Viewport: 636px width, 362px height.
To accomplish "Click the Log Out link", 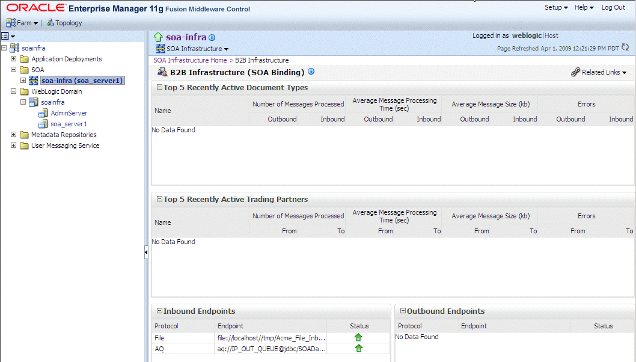I will coord(613,7).
